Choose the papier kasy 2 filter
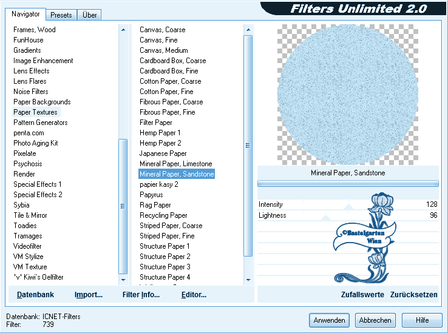The height and width of the screenshot is (333, 448). click(159, 184)
